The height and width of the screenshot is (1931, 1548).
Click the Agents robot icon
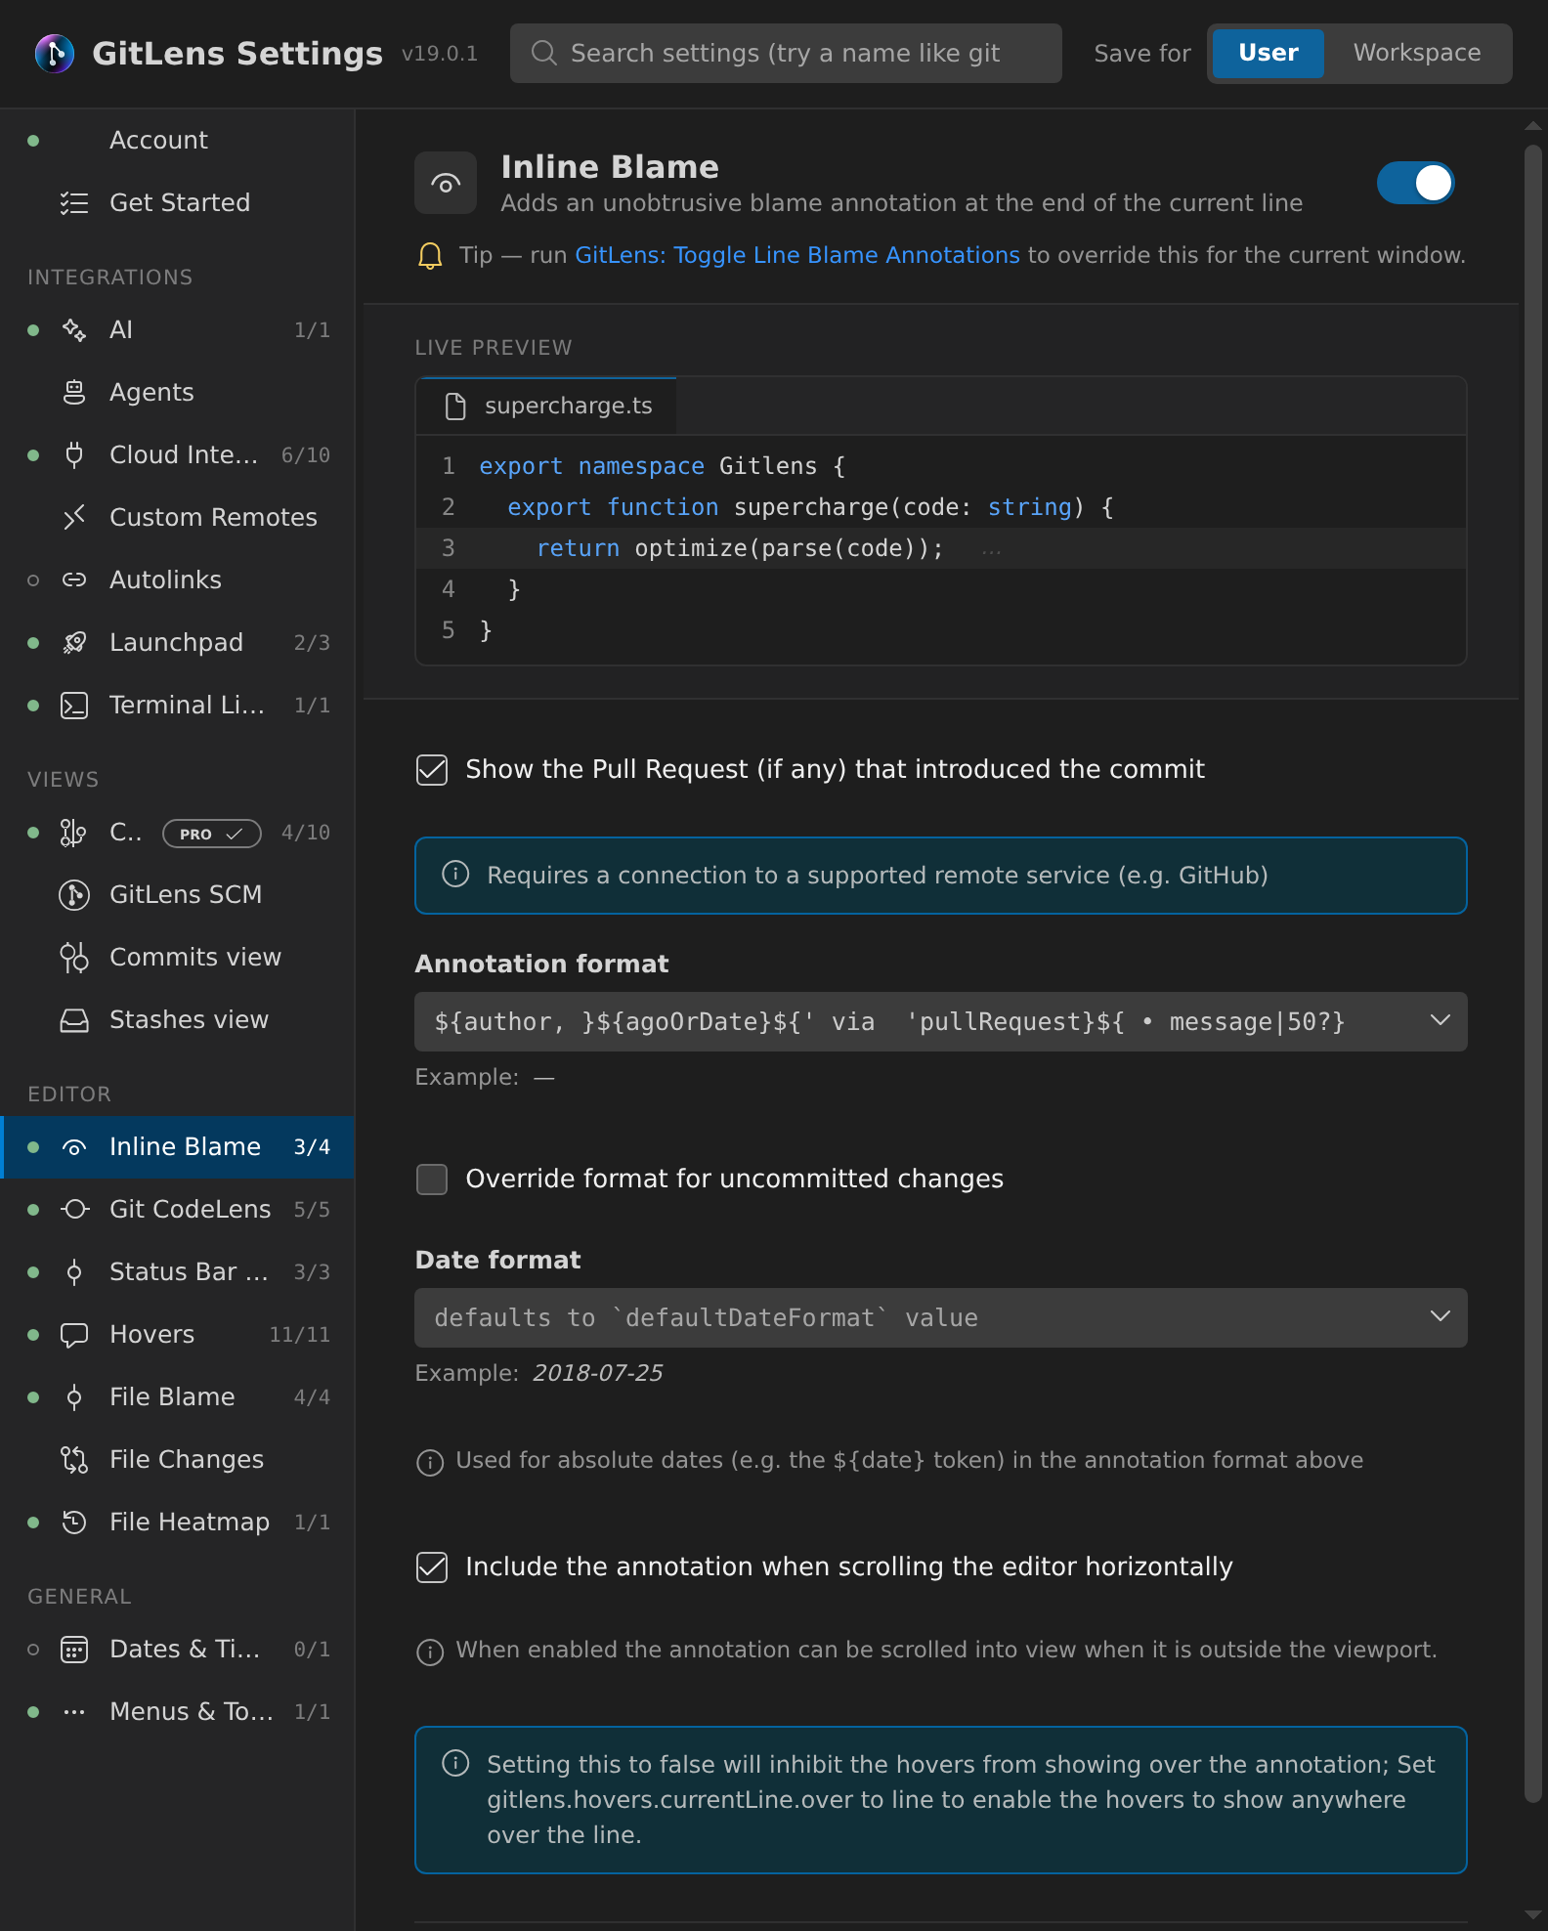(x=74, y=393)
